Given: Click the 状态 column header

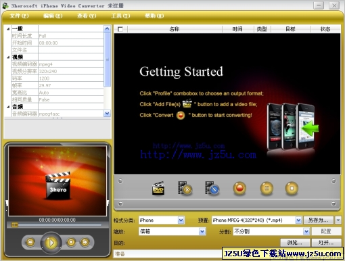Looking at the screenshot, I should click(x=325, y=29).
